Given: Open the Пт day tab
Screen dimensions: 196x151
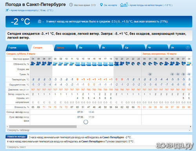Looking at the screenshot, I should 180,47.
